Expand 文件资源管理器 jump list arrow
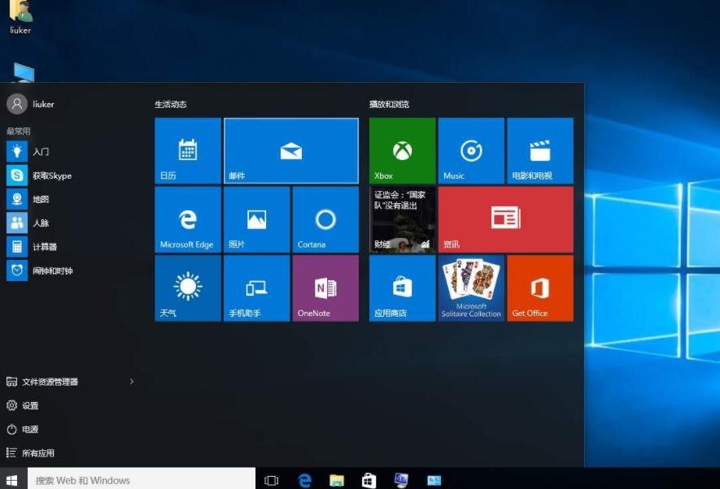 [132, 382]
